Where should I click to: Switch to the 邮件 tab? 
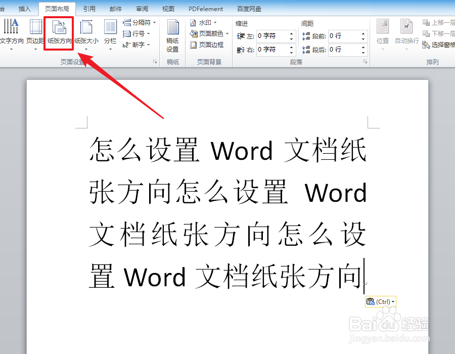tap(115, 9)
